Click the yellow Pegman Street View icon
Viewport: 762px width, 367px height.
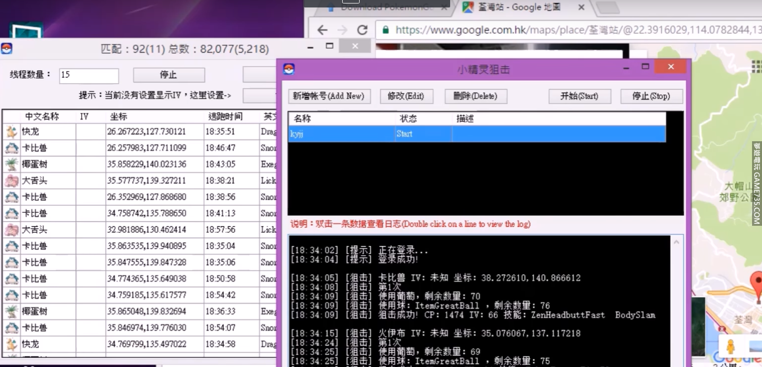click(x=730, y=346)
